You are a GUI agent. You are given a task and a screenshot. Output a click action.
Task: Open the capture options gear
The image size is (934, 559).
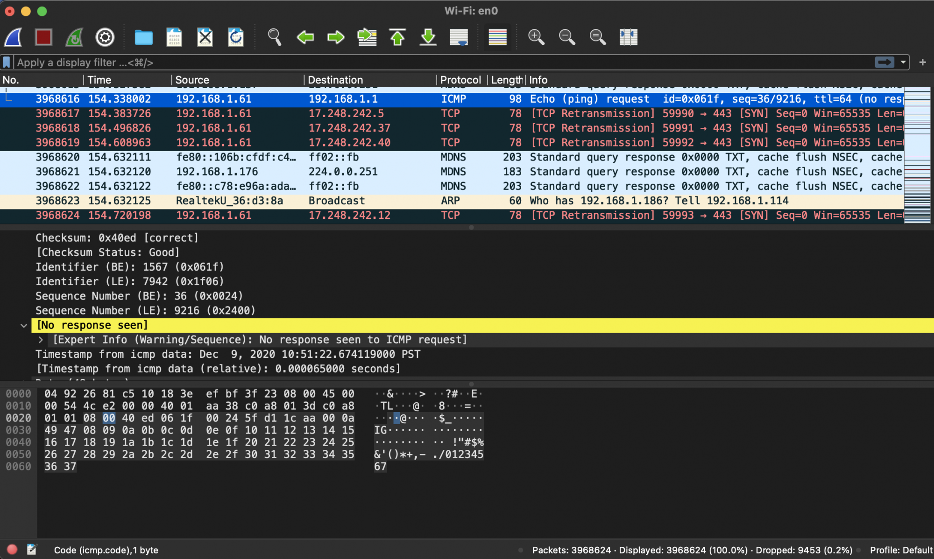coord(105,37)
